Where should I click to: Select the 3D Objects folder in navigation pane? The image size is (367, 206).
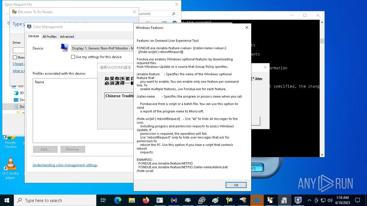tap(19, 93)
